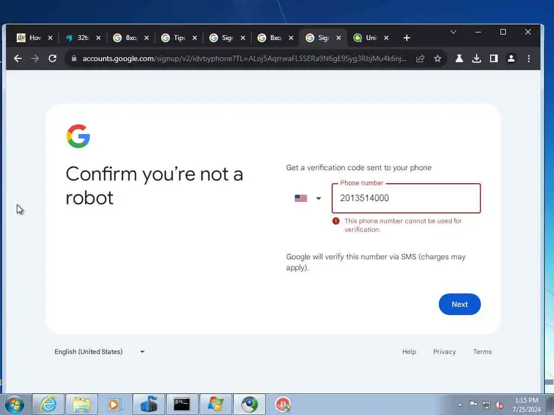Viewport: 554px width, 415px height.
Task: Expand the tab search chevron
Action: coord(453,32)
